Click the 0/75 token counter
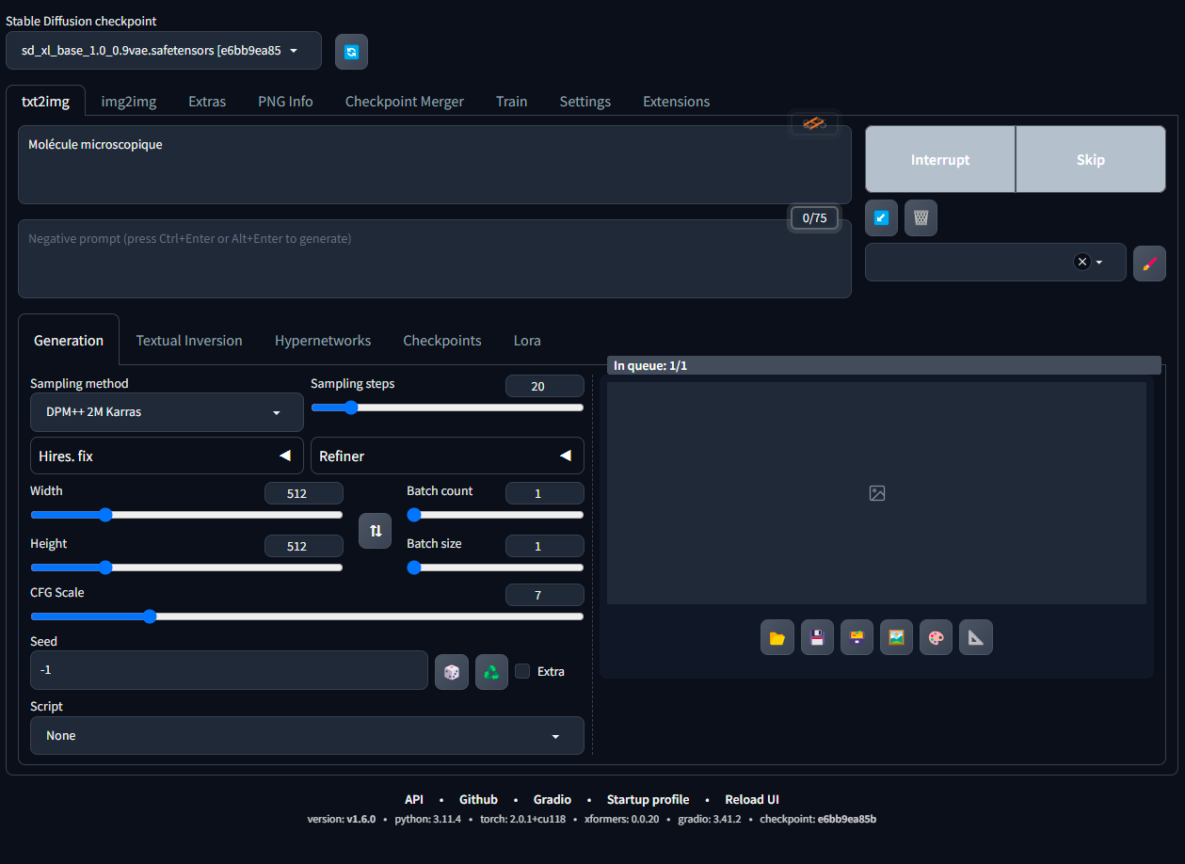 coord(814,218)
